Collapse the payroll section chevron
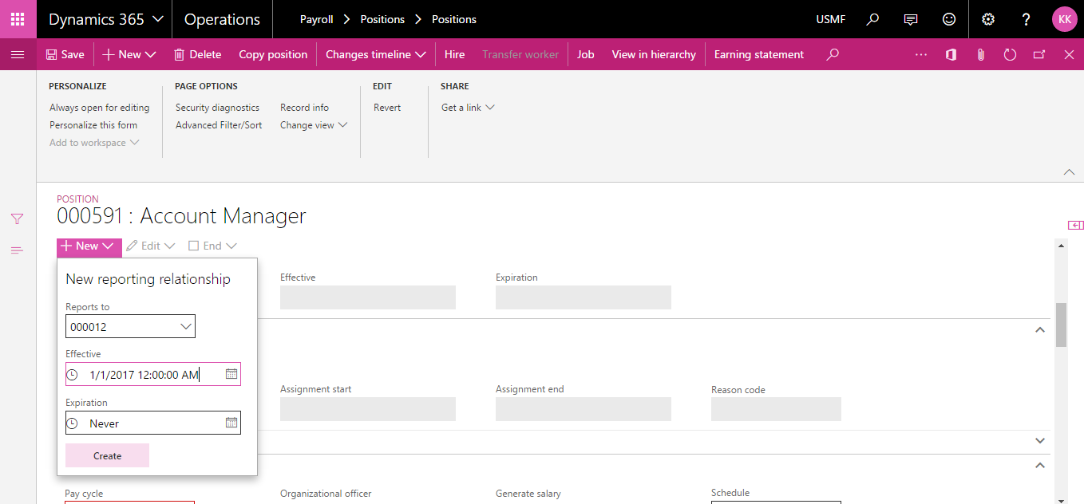1084x504 pixels. [1039, 465]
